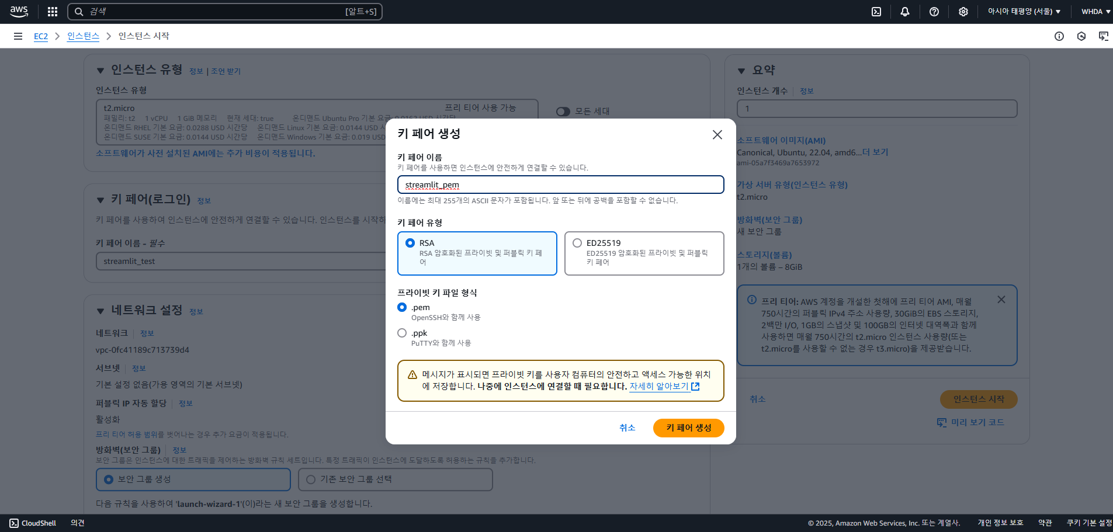
Task: Click 의견 in the footer
Action: (x=78, y=523)
